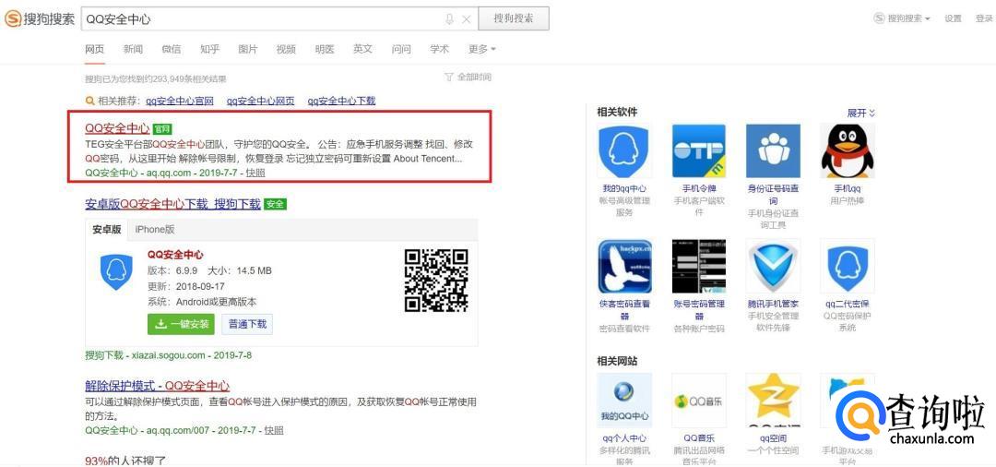
Task: Click related suggestion qq安全中心下载
Action: 342,101
